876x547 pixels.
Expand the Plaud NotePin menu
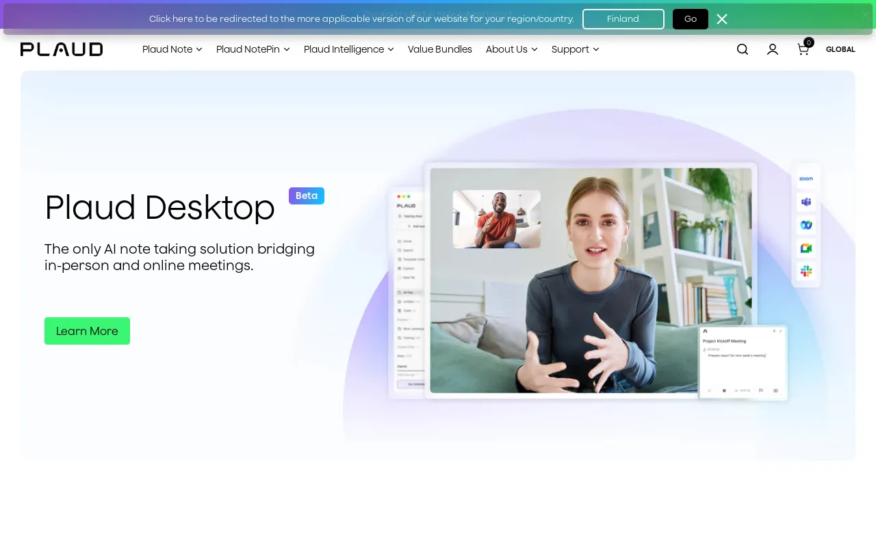(x=253, y=49)
